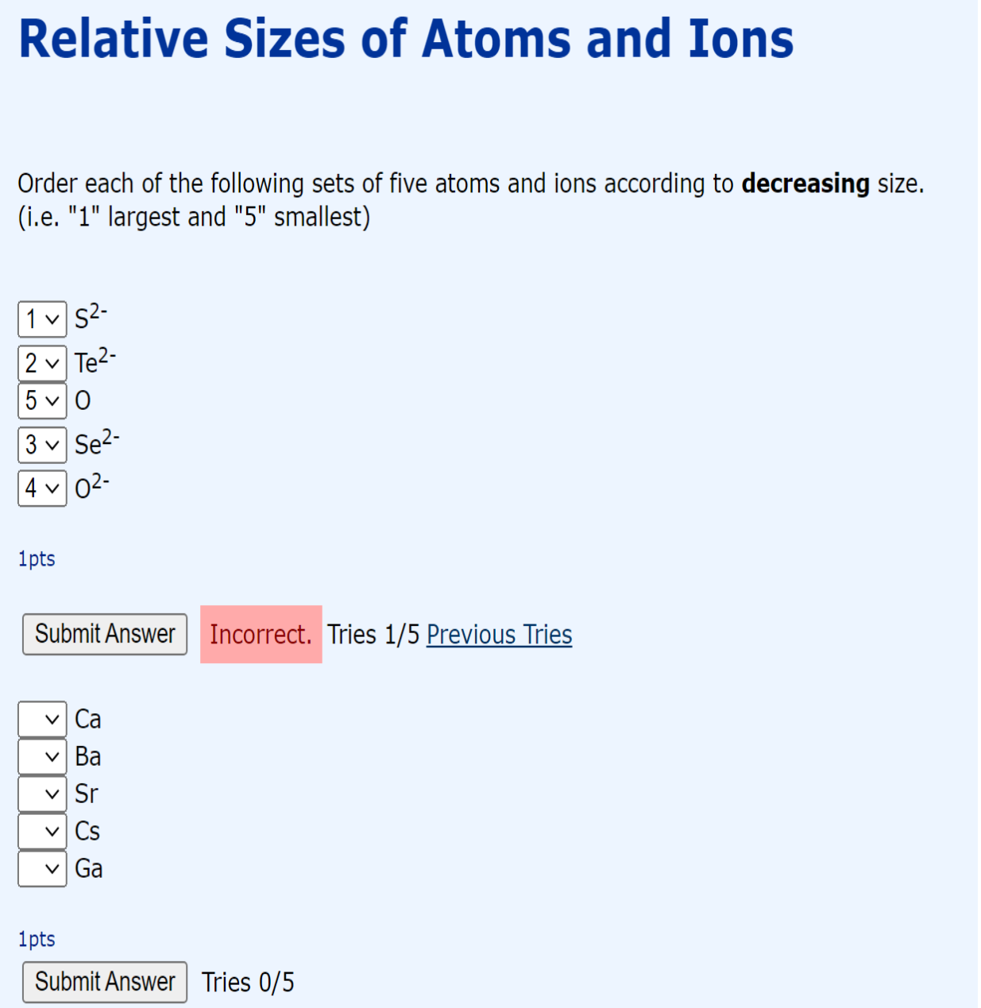Click Submit Answer for the first question
The height and width of the screenshot is (1008, 981).
pyautogui.click(x=104, y=634)
